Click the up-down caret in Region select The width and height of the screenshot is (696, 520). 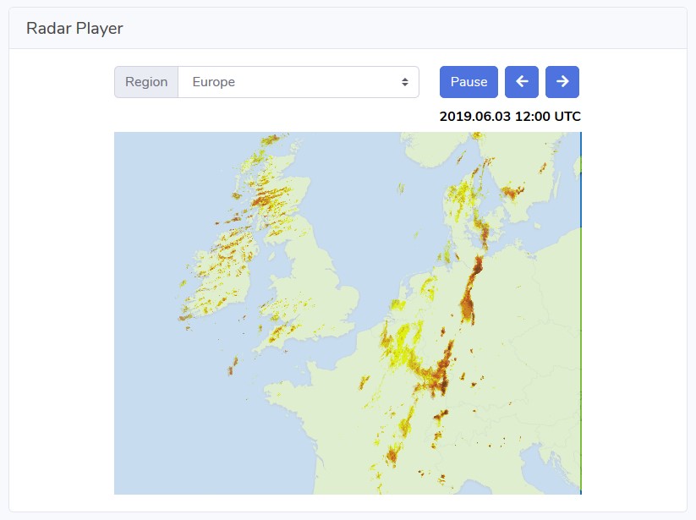coord(404,82)
